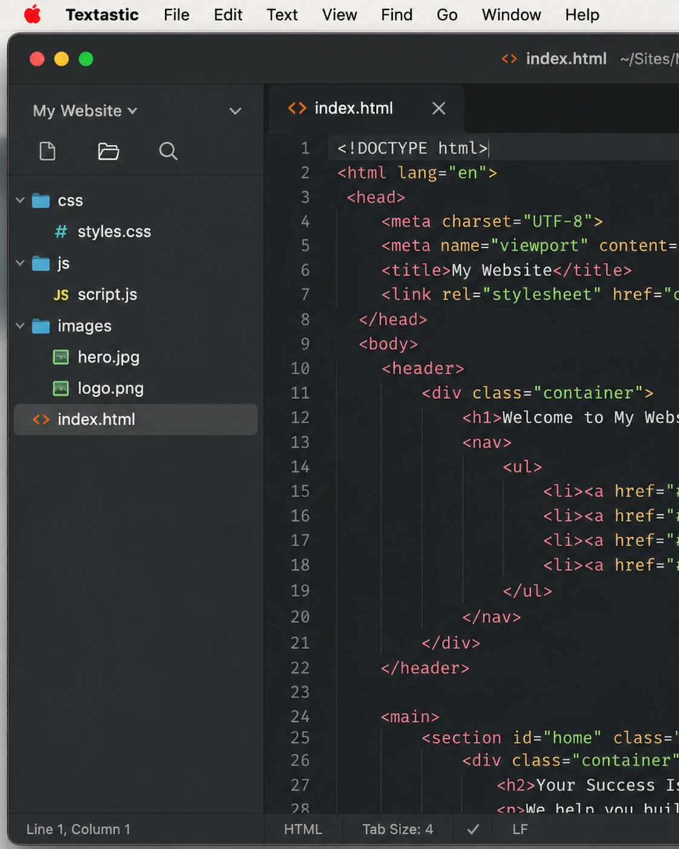Click line number 24 in the gutter
The height and width of the screenshot is (849, 679).
tap(300, 717)
